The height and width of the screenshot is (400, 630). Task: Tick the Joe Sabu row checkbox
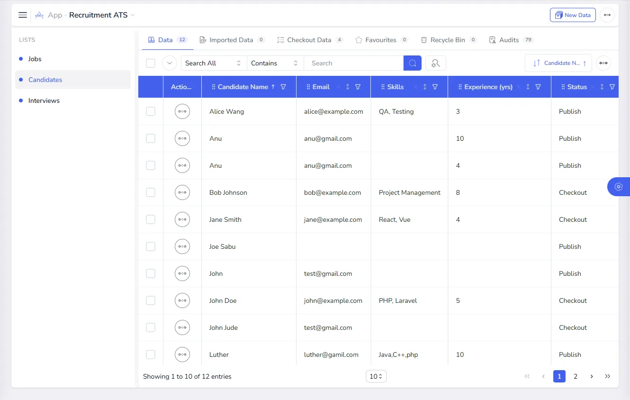pos(151,246)
